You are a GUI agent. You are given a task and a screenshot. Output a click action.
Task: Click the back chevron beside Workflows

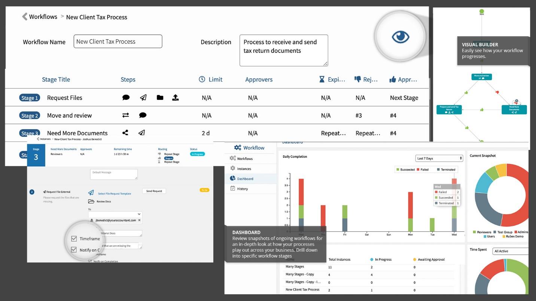[x=25, y=16]
